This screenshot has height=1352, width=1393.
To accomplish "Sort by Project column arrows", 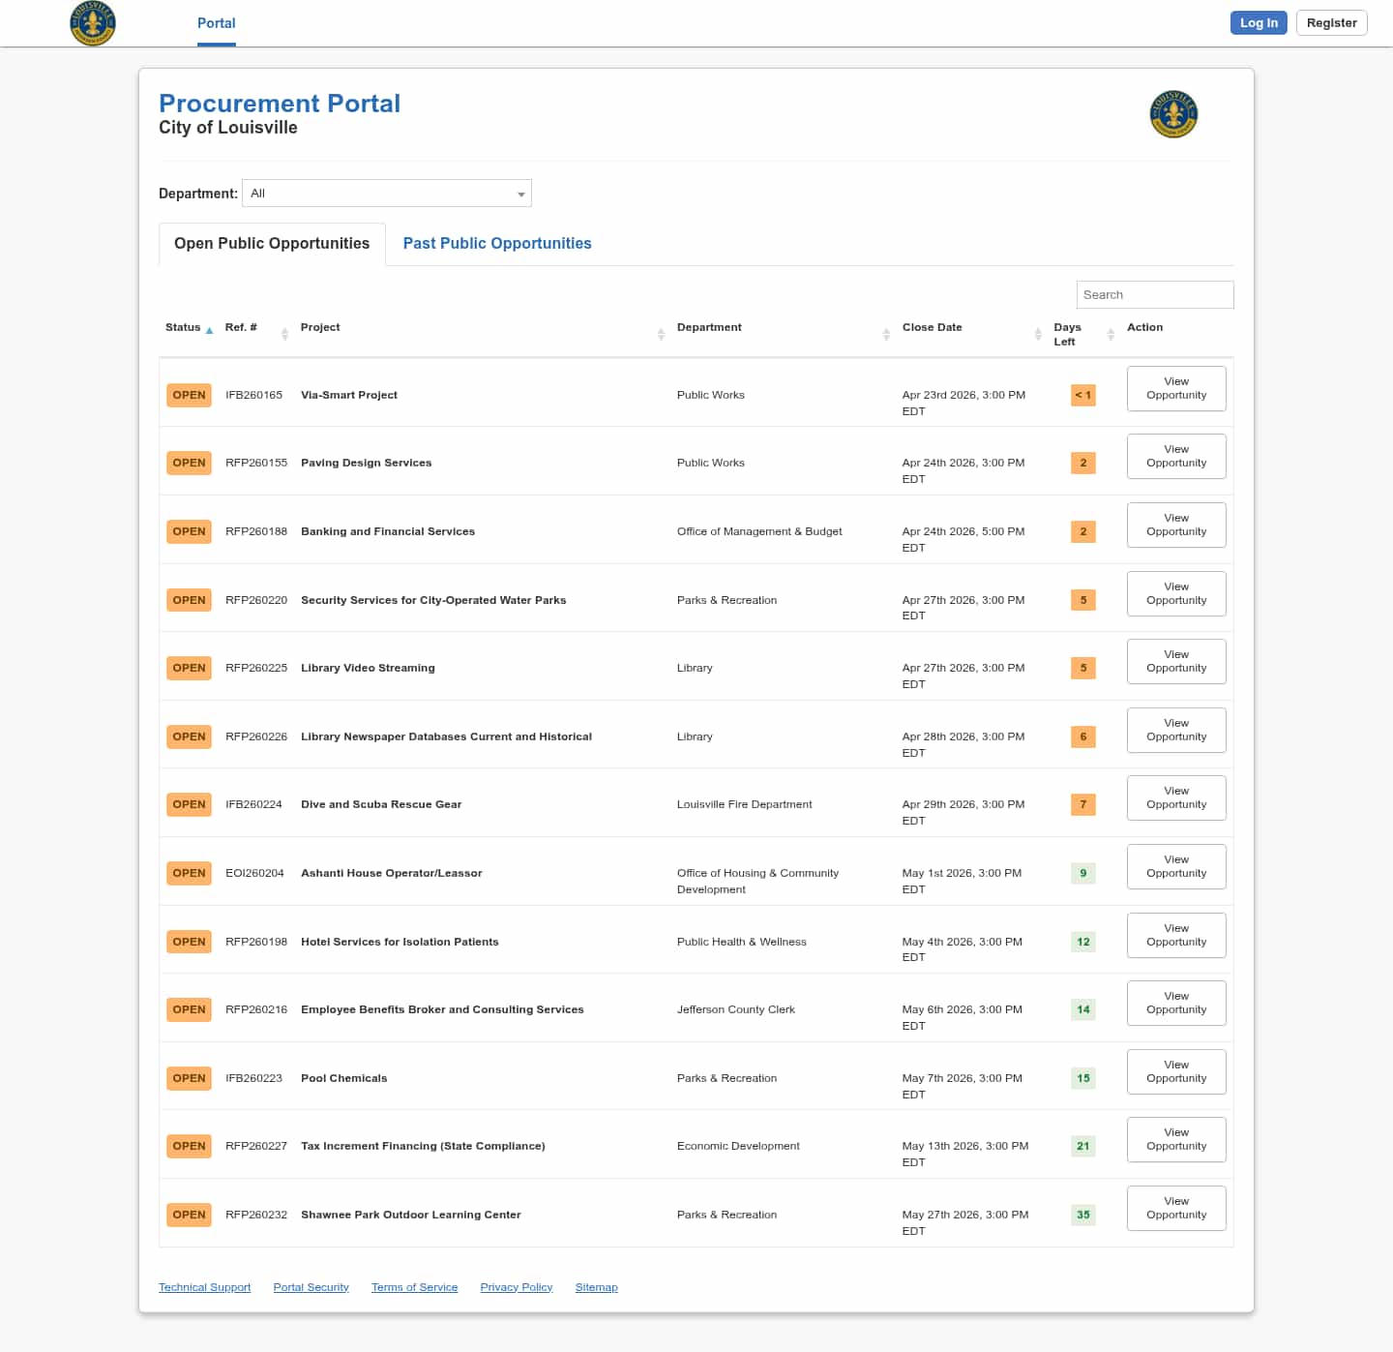I will click(661, 334).
